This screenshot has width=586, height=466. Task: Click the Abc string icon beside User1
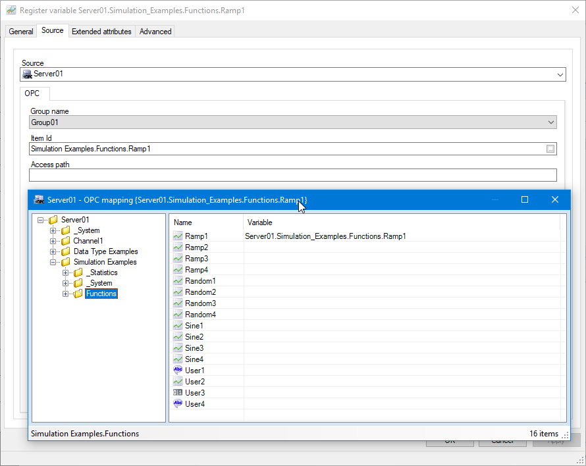pos(178,370)
